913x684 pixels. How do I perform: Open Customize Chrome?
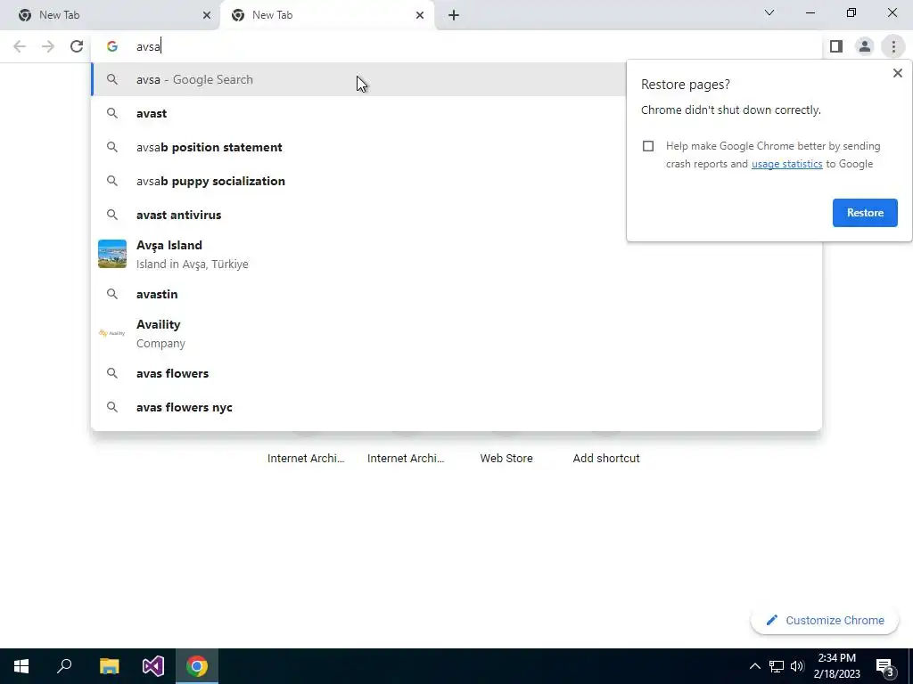click(825, 621)
